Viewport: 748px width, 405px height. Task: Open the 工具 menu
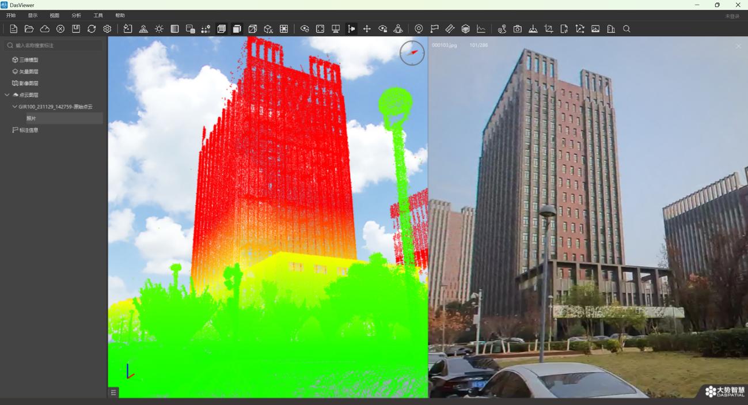[98, 16]
